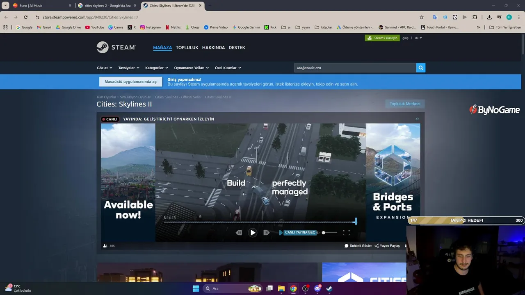Viewport: 525px width, 295px height.
Task: Open the weather widget showing 13°C
Action: (18, 288)
